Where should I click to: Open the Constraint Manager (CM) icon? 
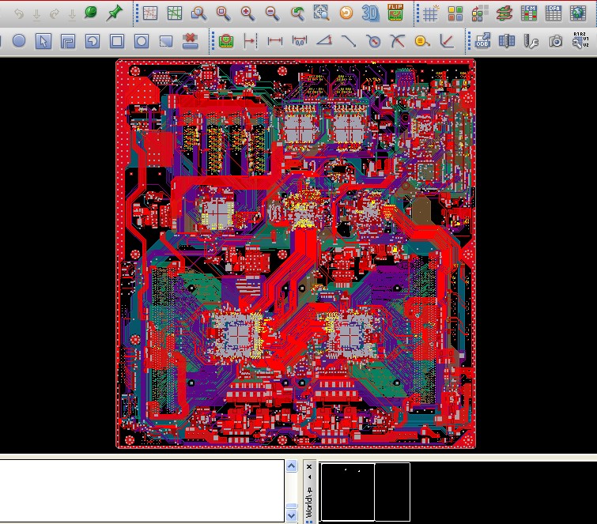(530, 13)
